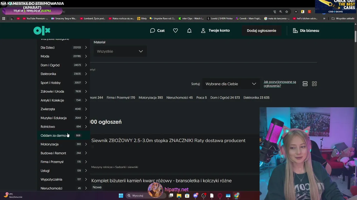Expand Zdrowie i Uroda category arrow
Screen dimensions: 357x200
(x=86, y=91)
